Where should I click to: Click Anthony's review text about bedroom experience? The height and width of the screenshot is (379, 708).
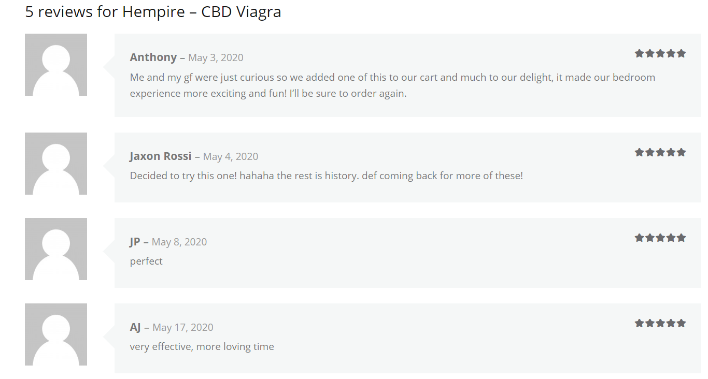392,85
